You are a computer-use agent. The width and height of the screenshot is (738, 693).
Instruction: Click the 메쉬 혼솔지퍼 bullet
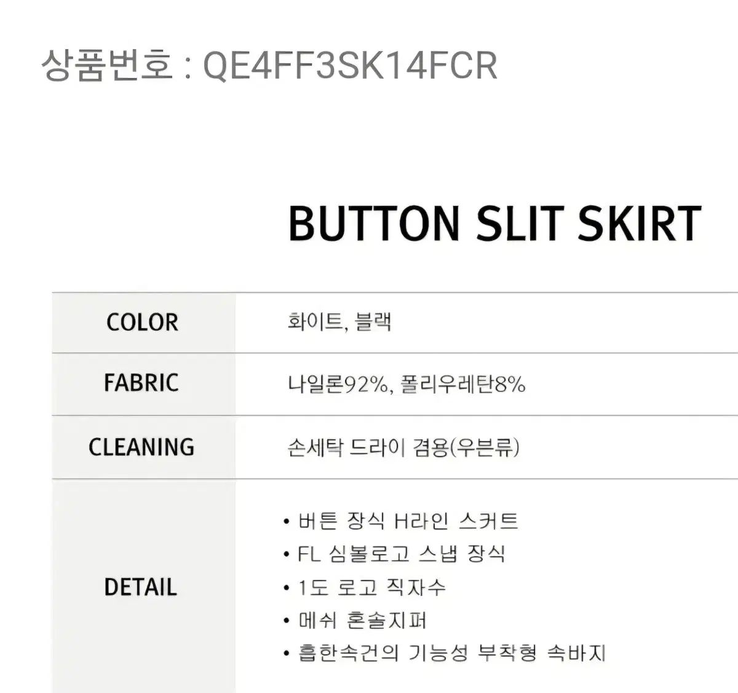point(362,621)
